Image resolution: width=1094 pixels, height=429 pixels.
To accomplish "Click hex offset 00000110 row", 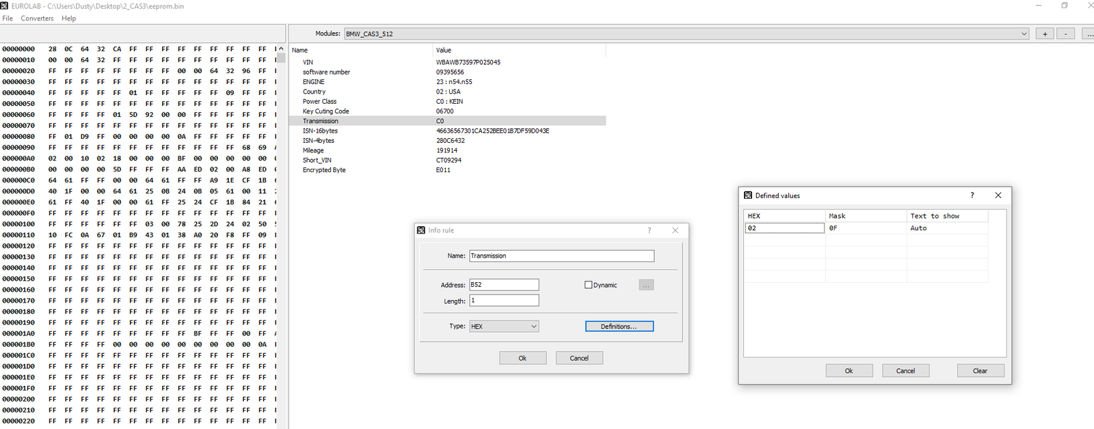I will (139, 235).
